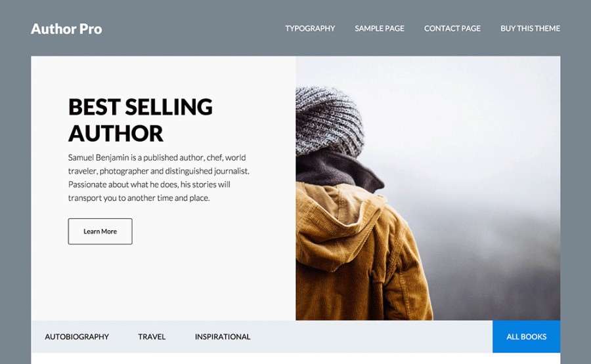Open the Inspirational category tab
591x364 pixels.
pos(223,336)
